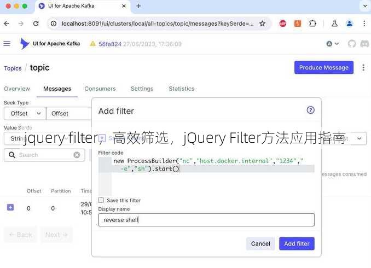This screenshot has height=268, width=371.
Task: Open site info icon in address bar
Action: click(54, 24)
